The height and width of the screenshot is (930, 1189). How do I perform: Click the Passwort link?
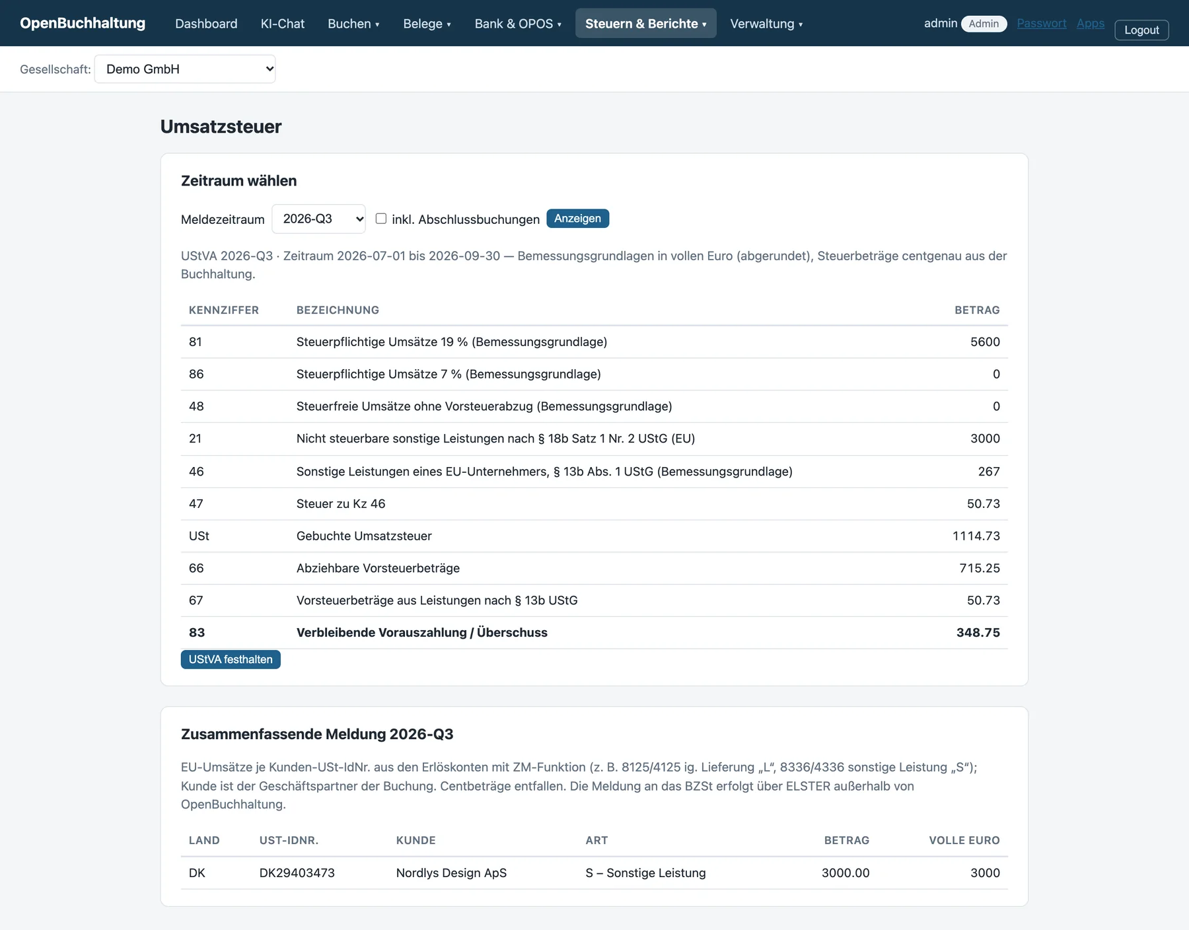point(1041,23)
